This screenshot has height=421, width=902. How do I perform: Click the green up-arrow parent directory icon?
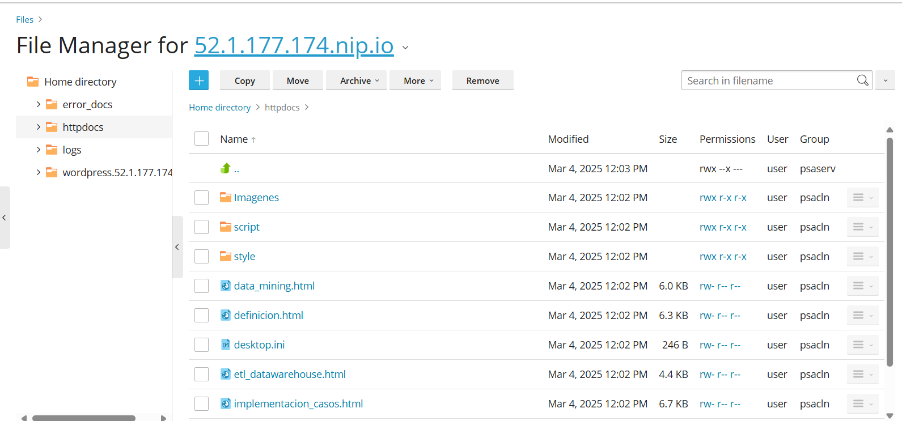226,168
